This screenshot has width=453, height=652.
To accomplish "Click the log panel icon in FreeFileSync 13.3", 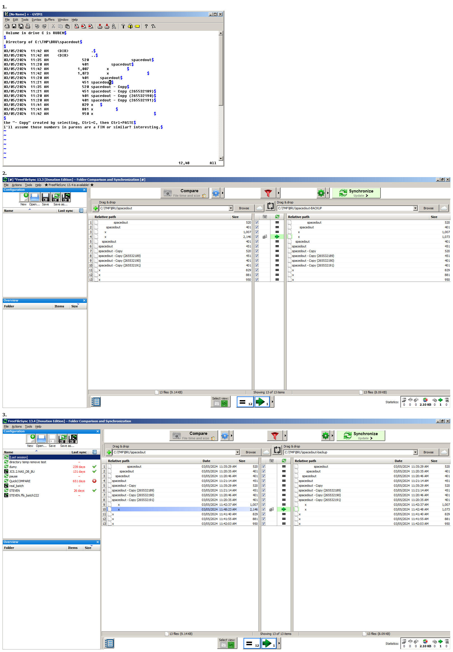I will click(96, 402).
